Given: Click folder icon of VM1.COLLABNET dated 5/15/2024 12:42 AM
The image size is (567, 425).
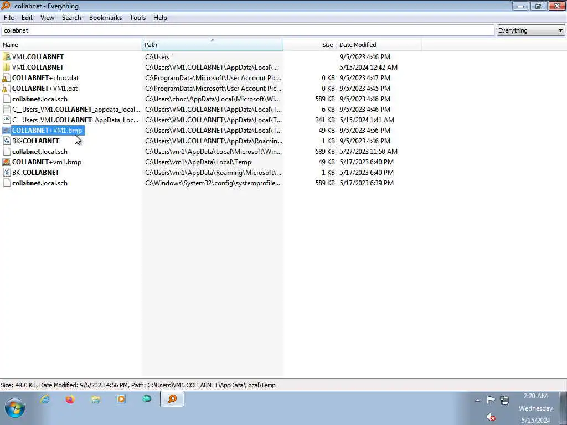Looking at the screenshot, I should pyautogui.click(x=7, y=67).
